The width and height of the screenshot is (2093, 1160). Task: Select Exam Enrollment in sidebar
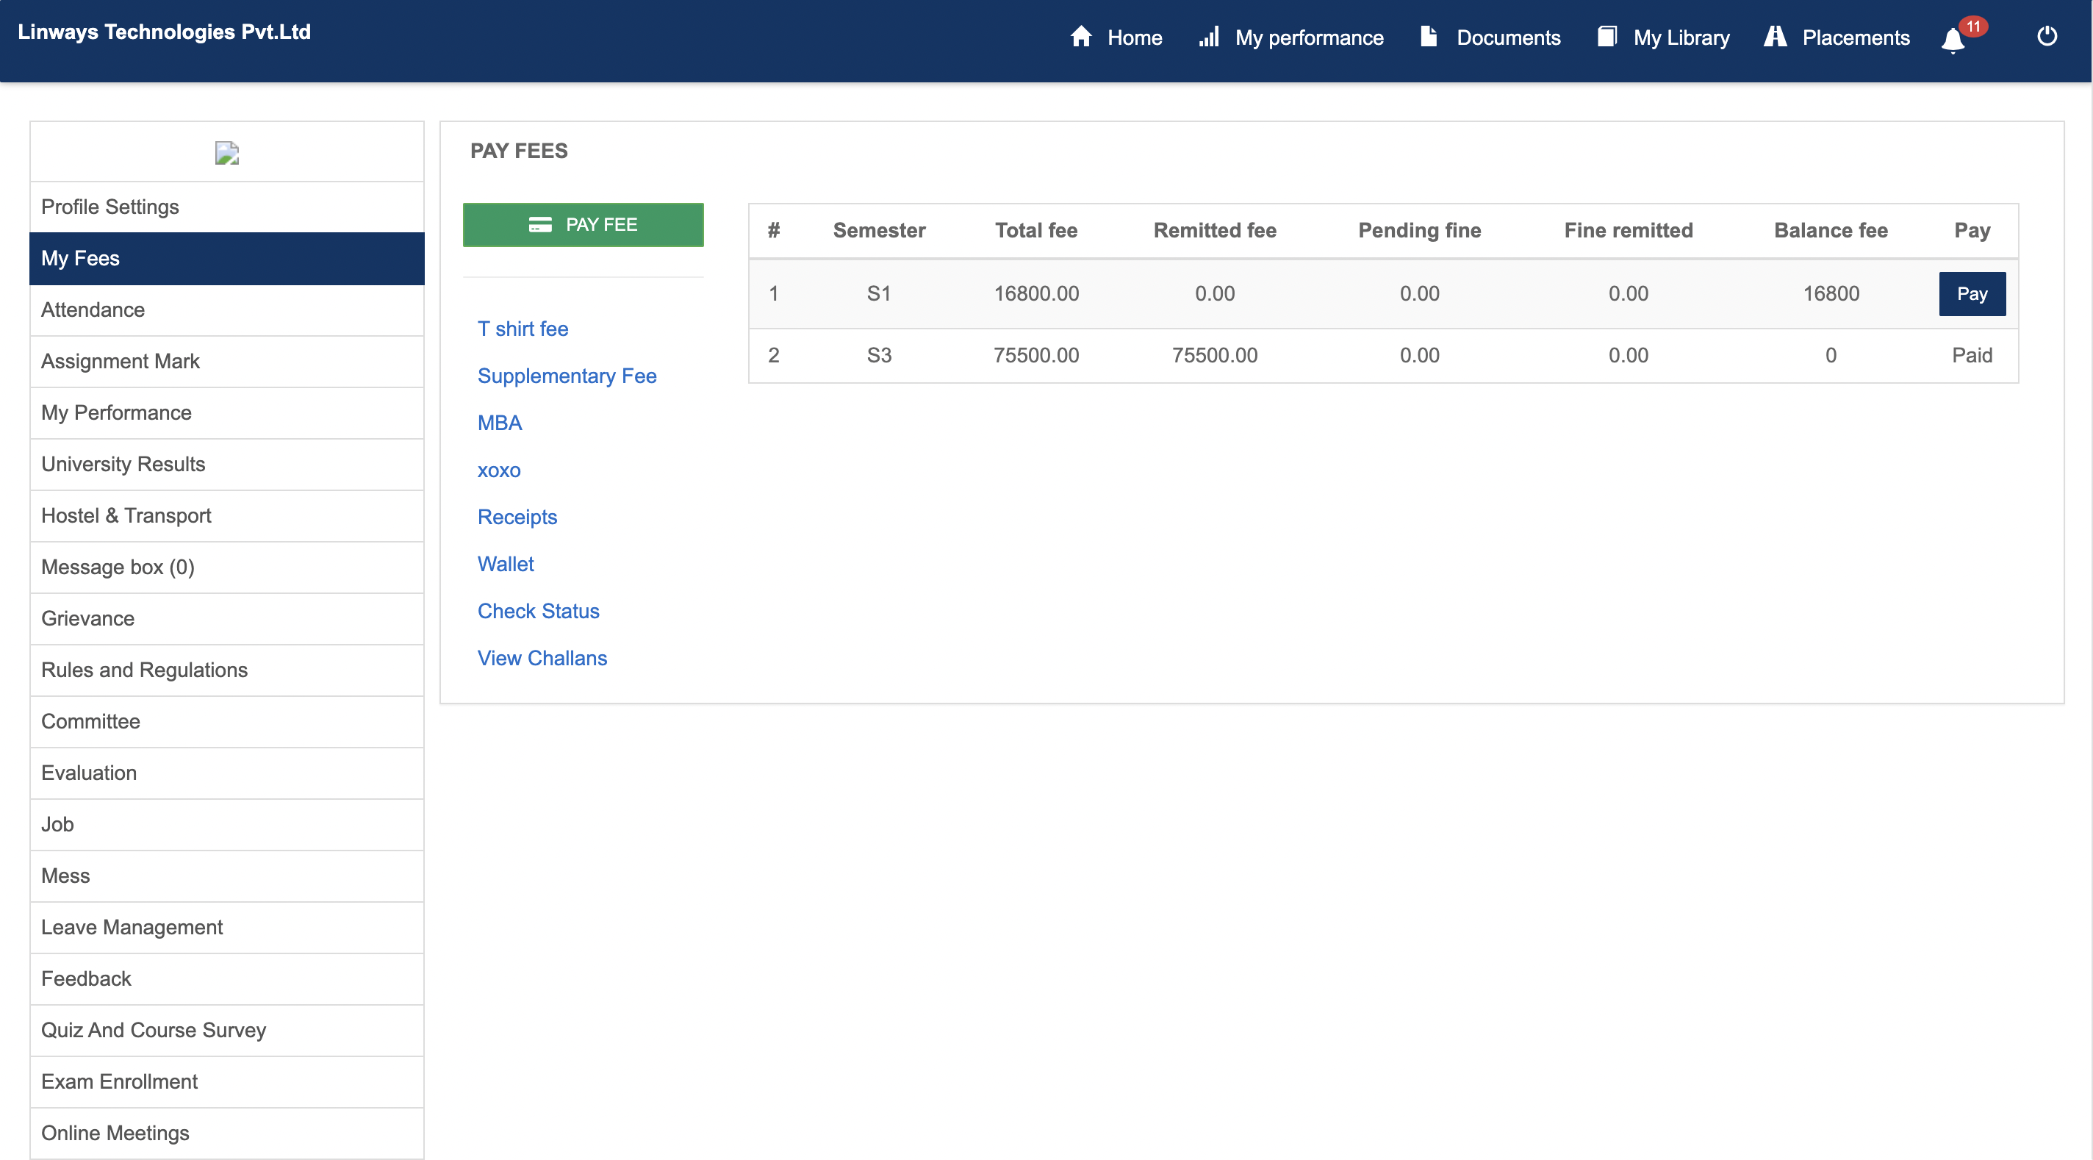(226, 1083)
